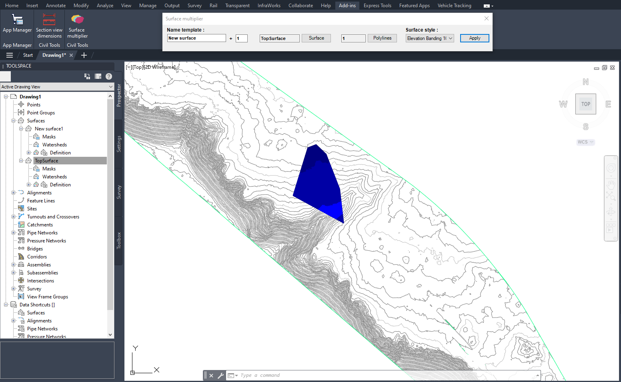Activate the Orbit tool
Viewport: 621px width, 382px height.
(611, 211)
